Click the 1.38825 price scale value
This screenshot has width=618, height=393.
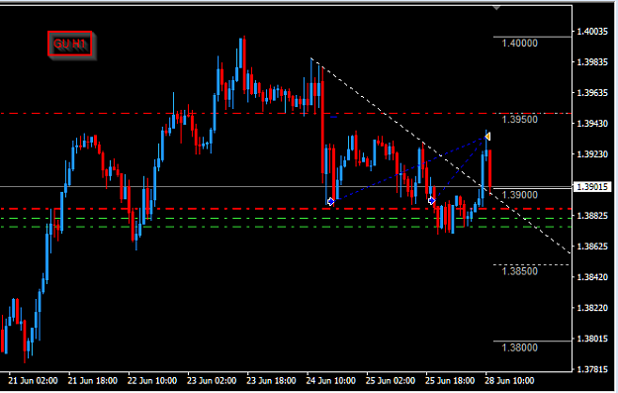(592, 216)
